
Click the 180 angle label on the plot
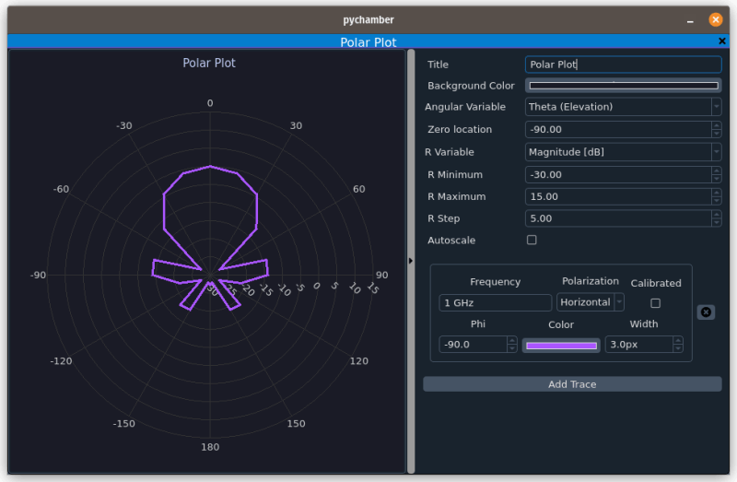210,447
